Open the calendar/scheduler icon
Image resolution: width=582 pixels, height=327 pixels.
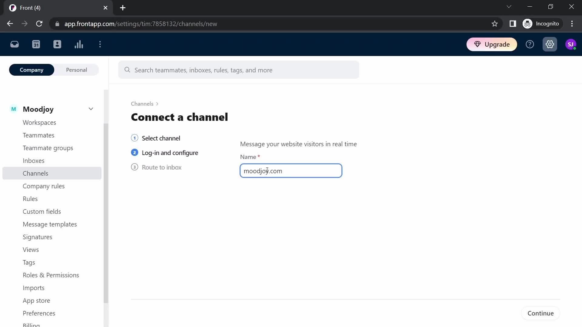(36, 44)
